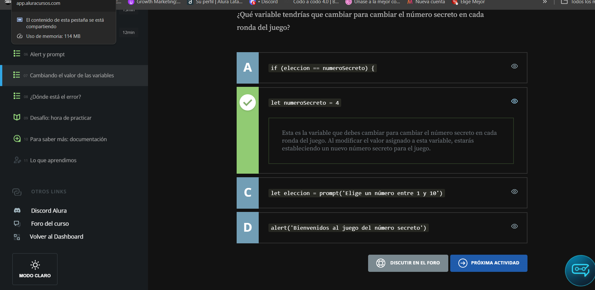Click 'Volver al Dashboard' link
The height and width of the screenshot is (290, 595).
56,237
